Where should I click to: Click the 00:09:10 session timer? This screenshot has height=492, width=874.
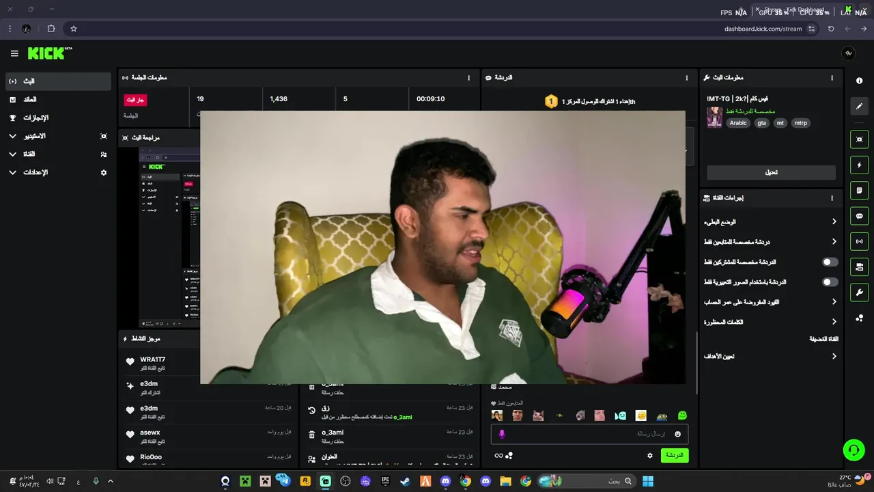tap(430, 99)
